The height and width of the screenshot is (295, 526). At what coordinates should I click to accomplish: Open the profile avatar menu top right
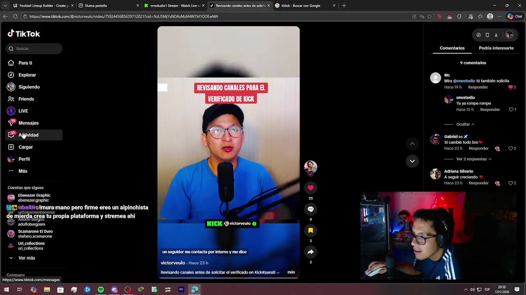(x=510, y=35)
